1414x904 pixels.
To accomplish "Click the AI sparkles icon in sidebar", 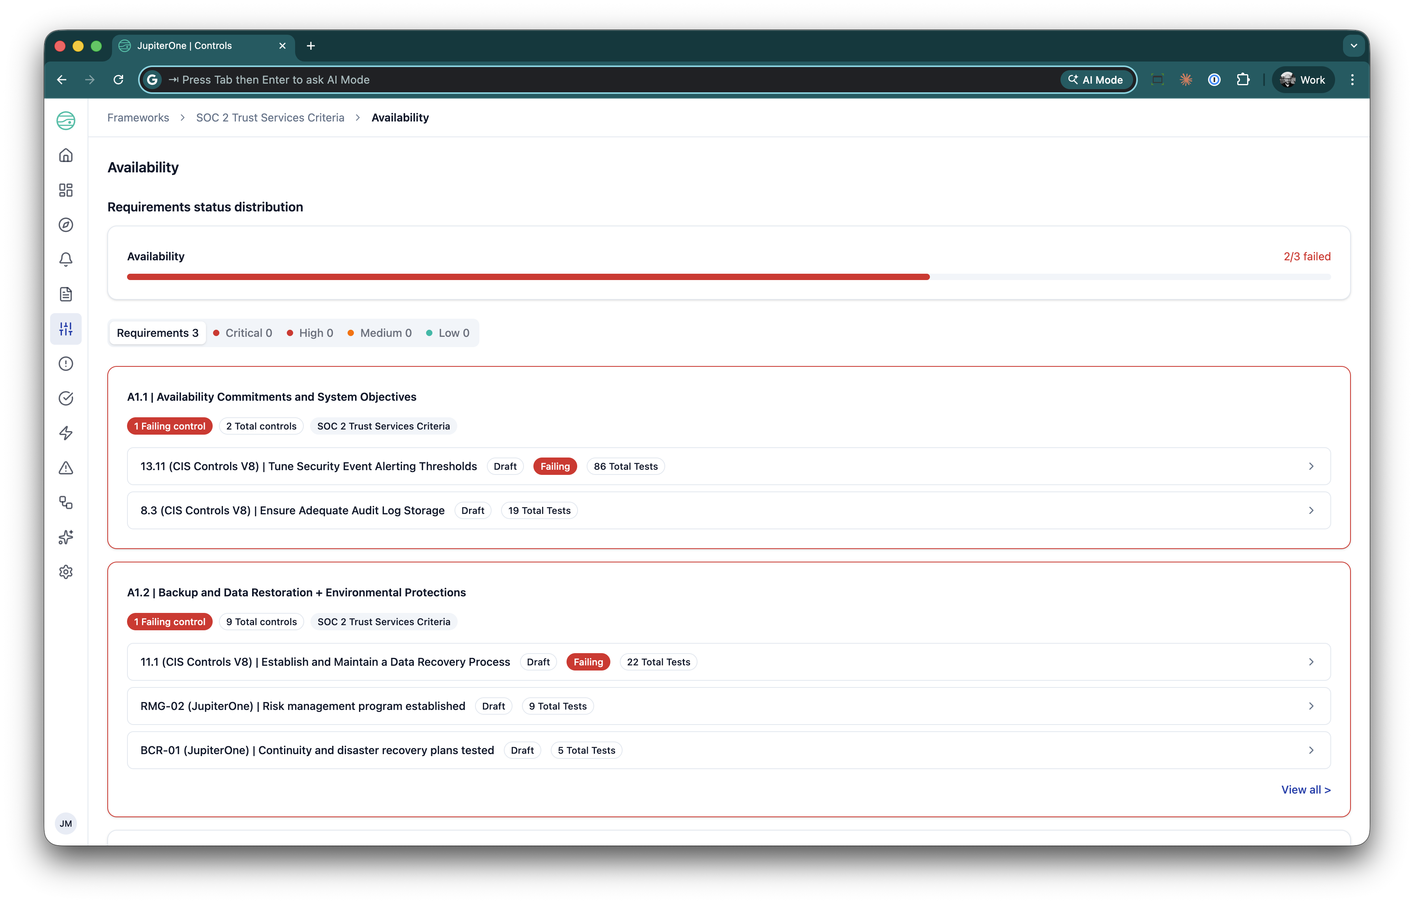I will [x=66, y=537].
